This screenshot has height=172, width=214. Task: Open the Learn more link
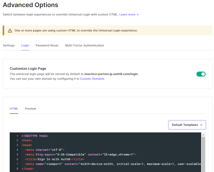[x=128, y=14]
